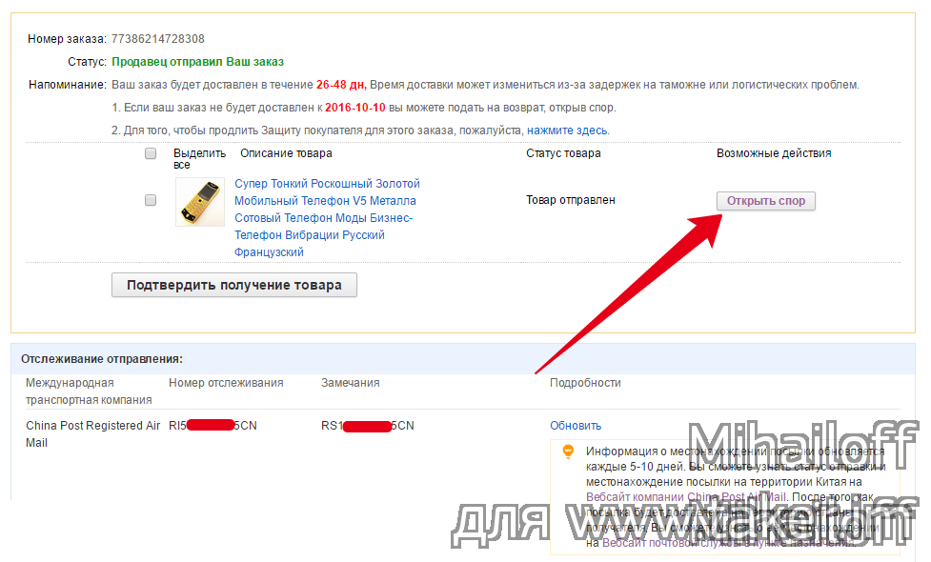Screen dimensions: 931x562
Task: Click the green order status text
Action: point(197,62)
